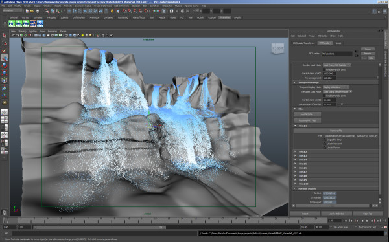389x242 pixels.
Task: Select the PRTLoaderTransform1 attribute tab
Action: coord(304,43)
